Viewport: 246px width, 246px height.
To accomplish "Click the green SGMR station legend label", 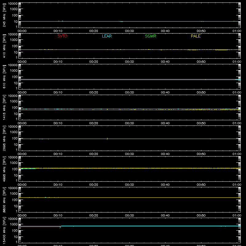I will tap(150, 36).
